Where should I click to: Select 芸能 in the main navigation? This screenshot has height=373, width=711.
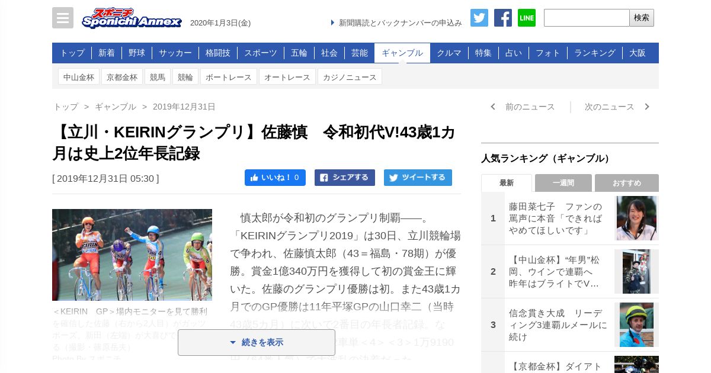[x=360, y=53]
